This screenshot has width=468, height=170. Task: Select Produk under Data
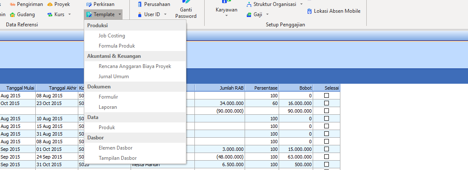pos(135,127)
